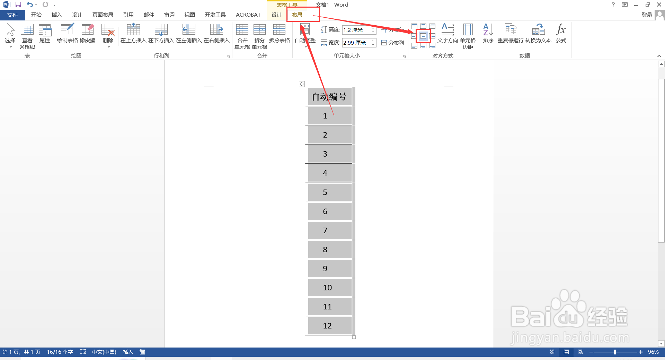Click page count '第 1 页, 共 1 页'
This screenshot has width=665, height=360.
tap(21, 352)
